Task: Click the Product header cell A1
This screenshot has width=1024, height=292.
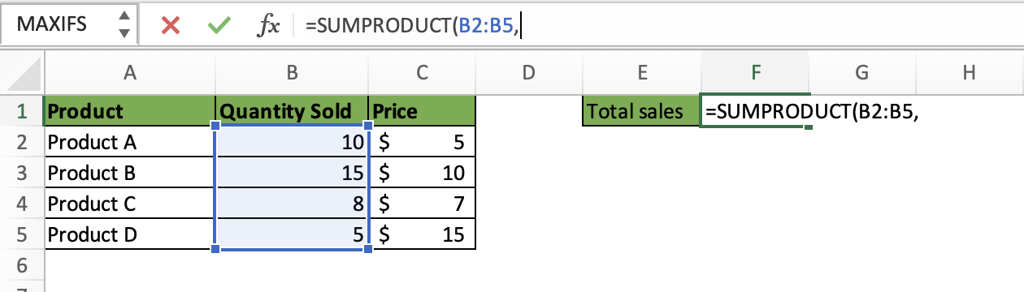Action: pyautogui.click(x=129, y=111)
